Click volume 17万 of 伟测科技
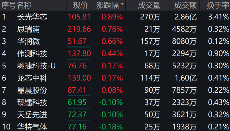This screenshot has width=230, height=131. (152, 53)
